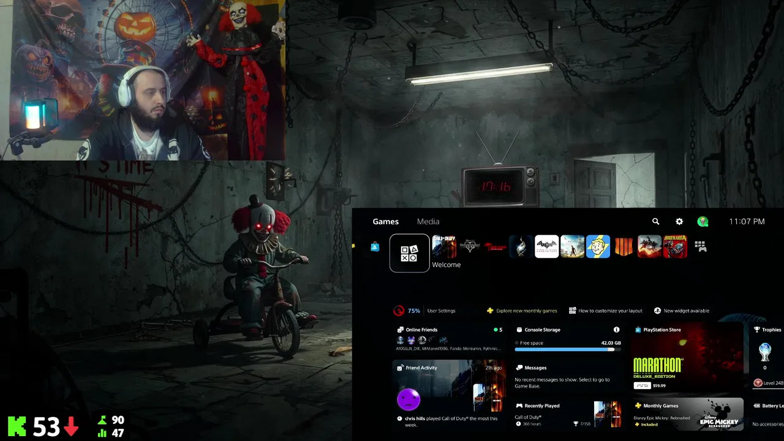This screenshot has width=784, height=441.
Task: Select the Welcome hub tile
Action: tap(409, 253)
